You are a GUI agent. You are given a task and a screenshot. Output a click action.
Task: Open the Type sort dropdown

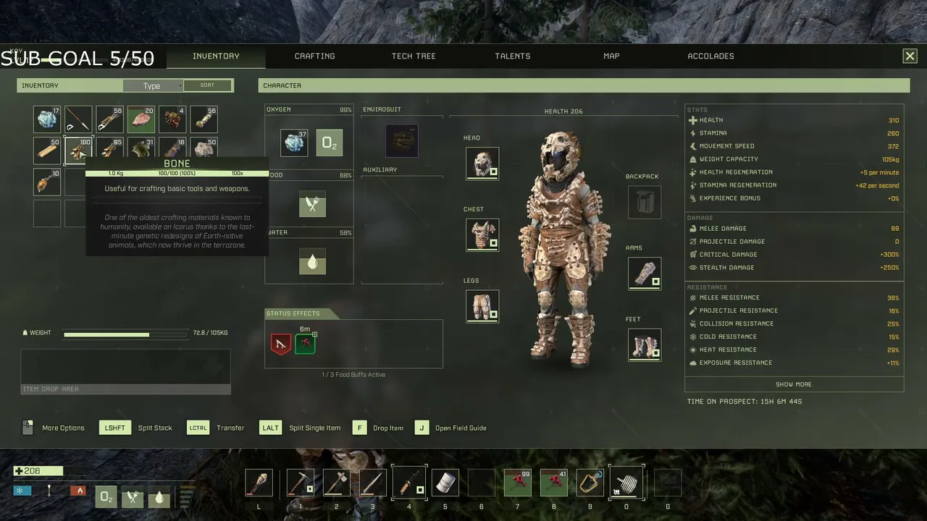(x=152, y=85)
